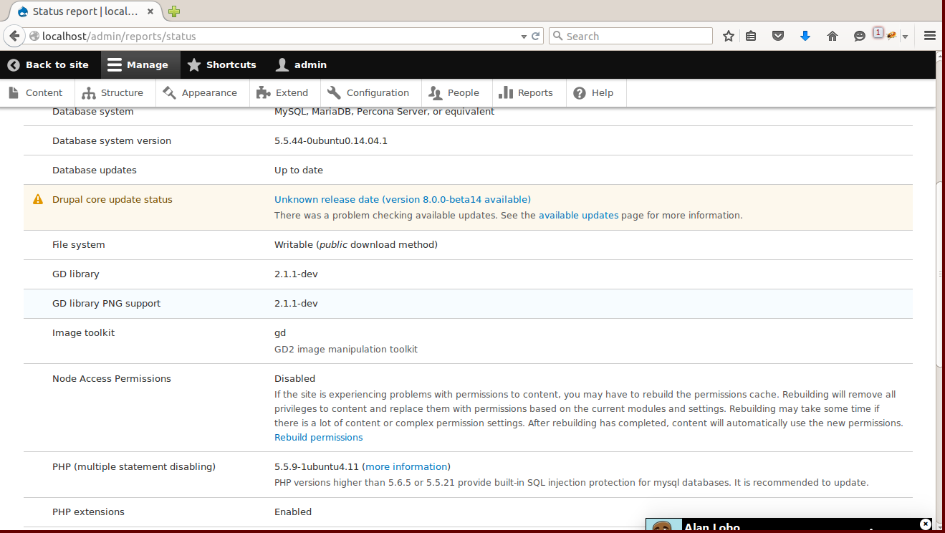Click the search magnifier icon
Screen dimensions: 945x533
pos(557,37)
